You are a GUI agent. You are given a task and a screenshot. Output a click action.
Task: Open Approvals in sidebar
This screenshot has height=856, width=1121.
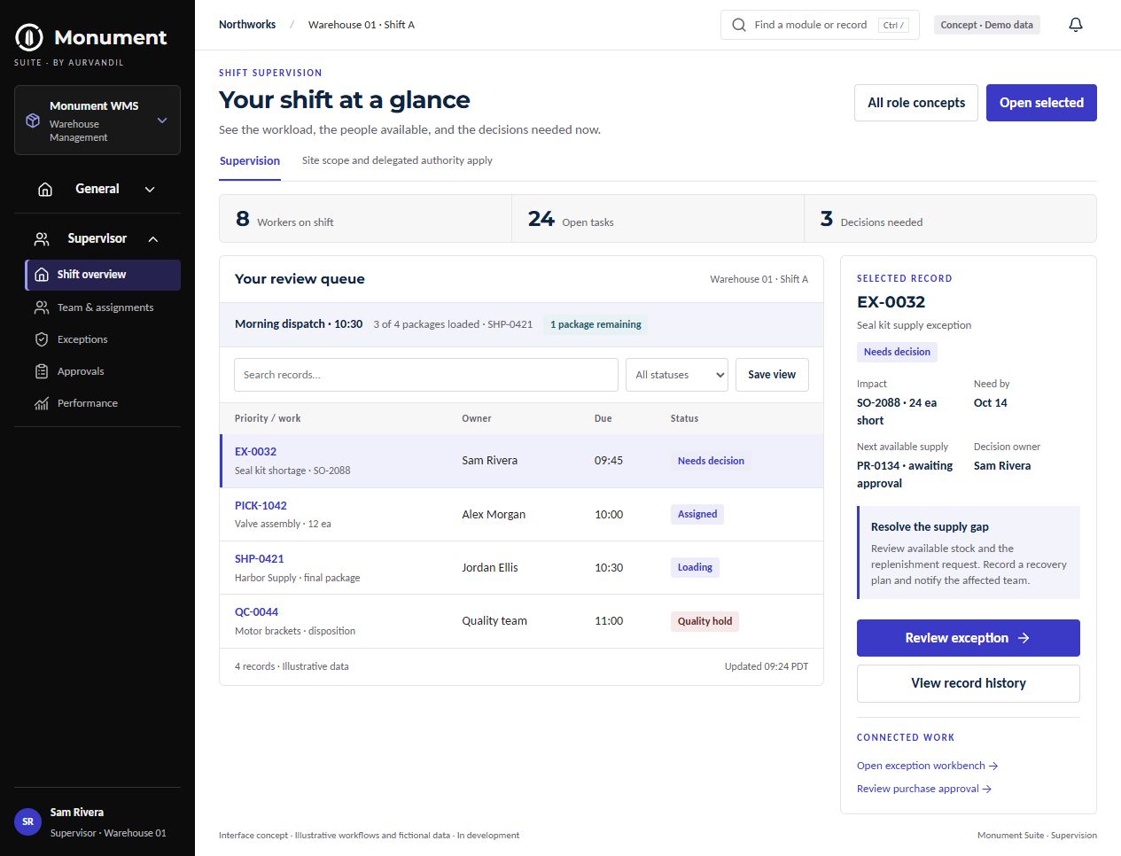[x=103, y=371]
